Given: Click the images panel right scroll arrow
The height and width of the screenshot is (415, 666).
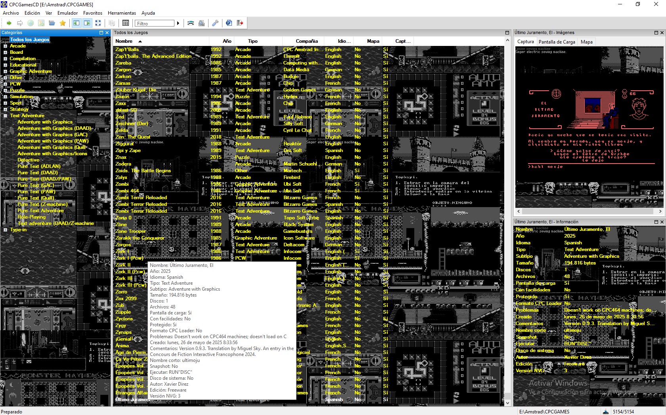Looking at the screenshot, I should click(660, 211).
